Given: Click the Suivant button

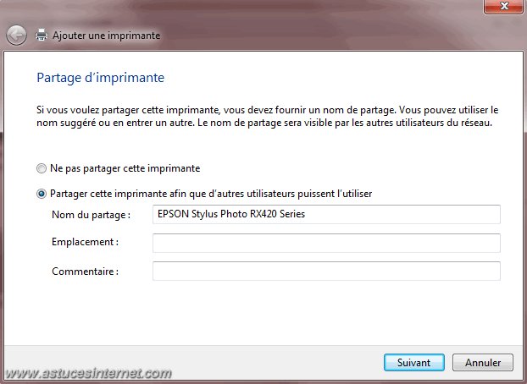Looking at the screenshot, I should coord(414,363).
